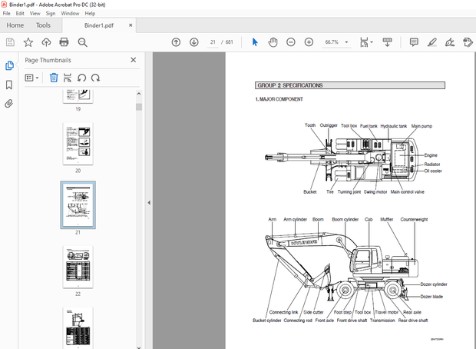The height and width of the screenshot is (349, 476).
Task: Click the zoom out minus button
Action: tap(291, 42)
